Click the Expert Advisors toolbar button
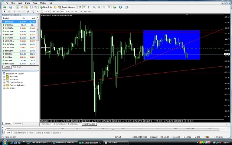 pyautogui.click(x=66, y=7)
